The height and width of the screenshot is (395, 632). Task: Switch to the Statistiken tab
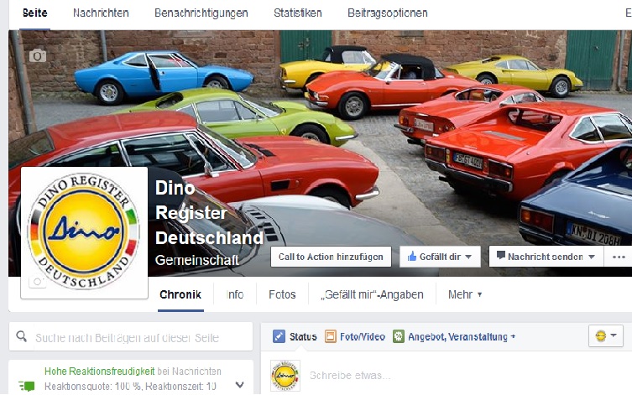[297, 13]
